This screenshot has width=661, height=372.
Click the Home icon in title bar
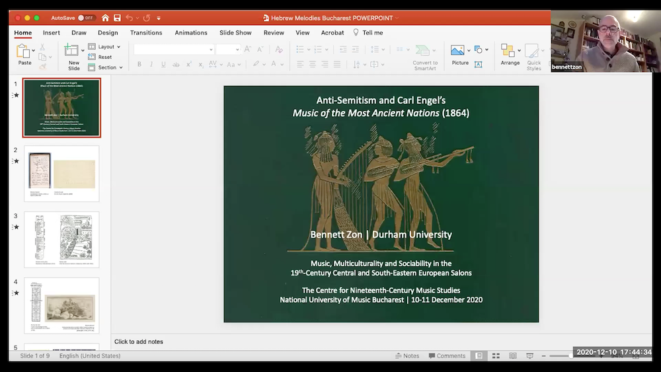click(105, 18)
